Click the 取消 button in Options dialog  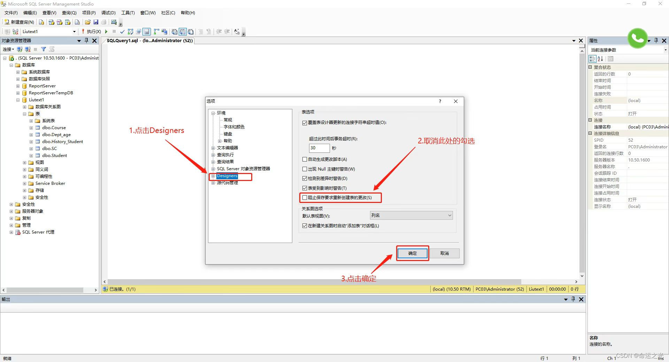click(445, 253)
